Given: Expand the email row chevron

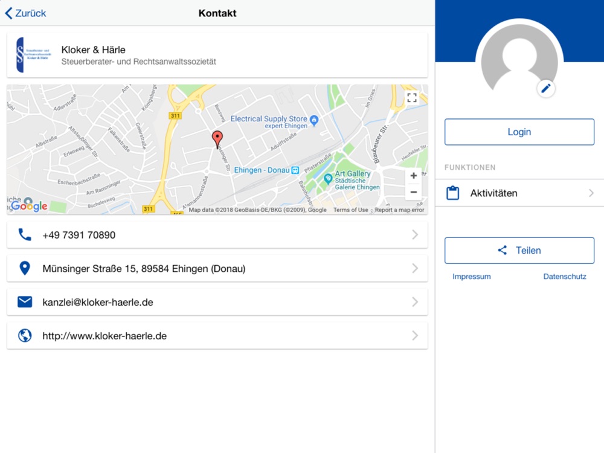Looking at the screenshot, I should click(415, 302).
